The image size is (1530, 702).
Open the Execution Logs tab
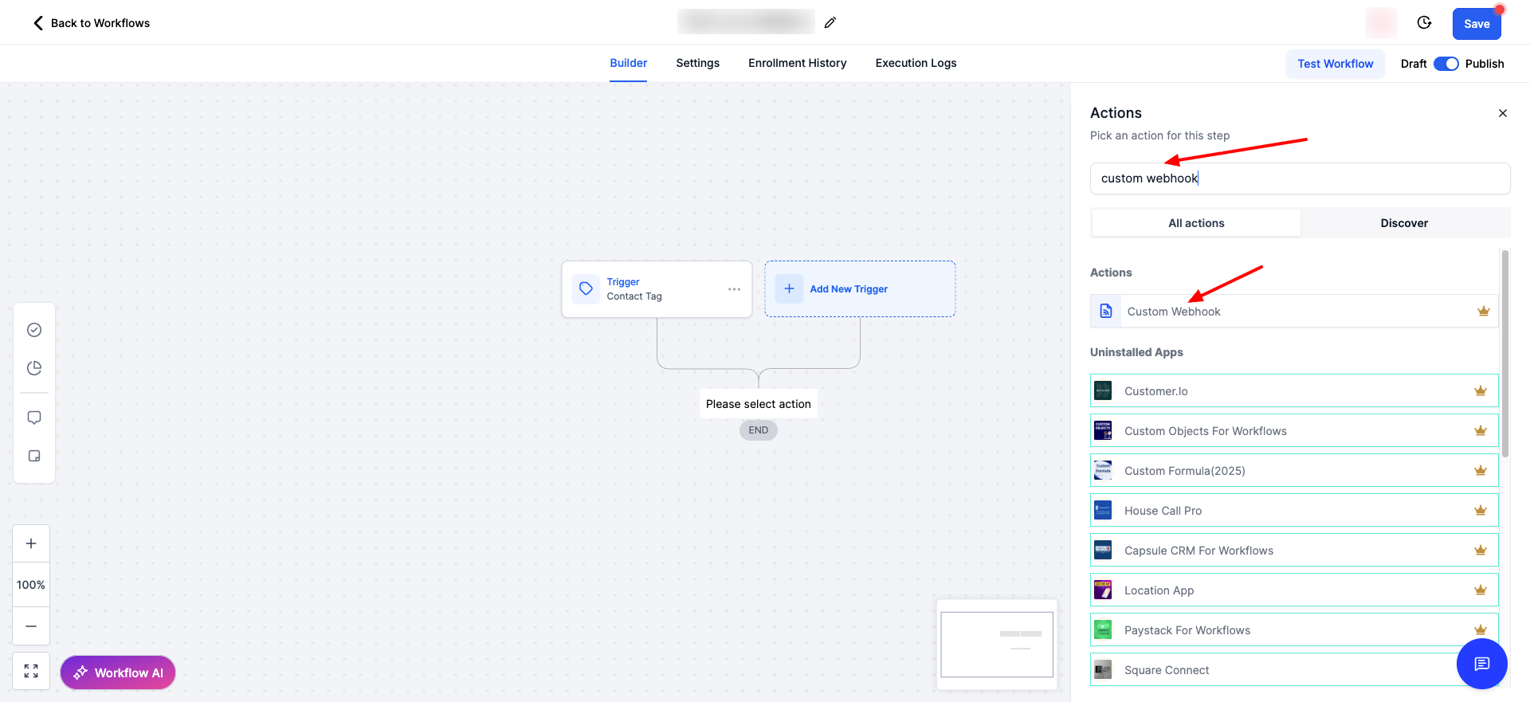coord(916,63)
